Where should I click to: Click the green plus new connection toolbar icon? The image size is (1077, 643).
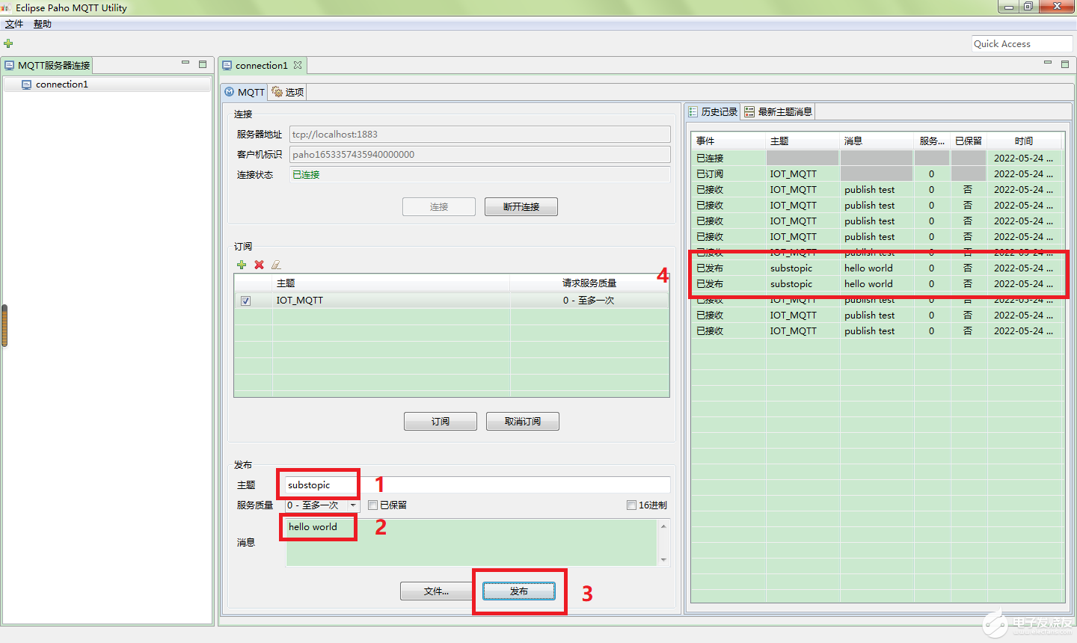pyautogui.click(x=8, y=43)
